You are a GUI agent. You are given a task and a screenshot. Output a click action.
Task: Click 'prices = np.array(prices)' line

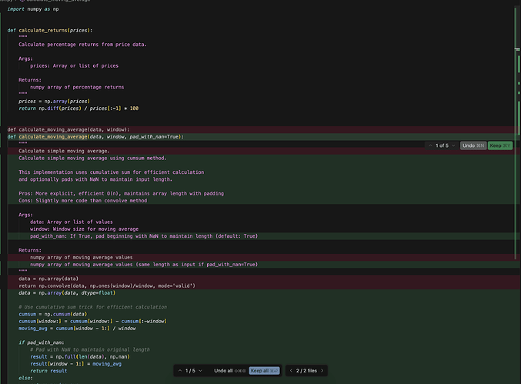[54, 102]
